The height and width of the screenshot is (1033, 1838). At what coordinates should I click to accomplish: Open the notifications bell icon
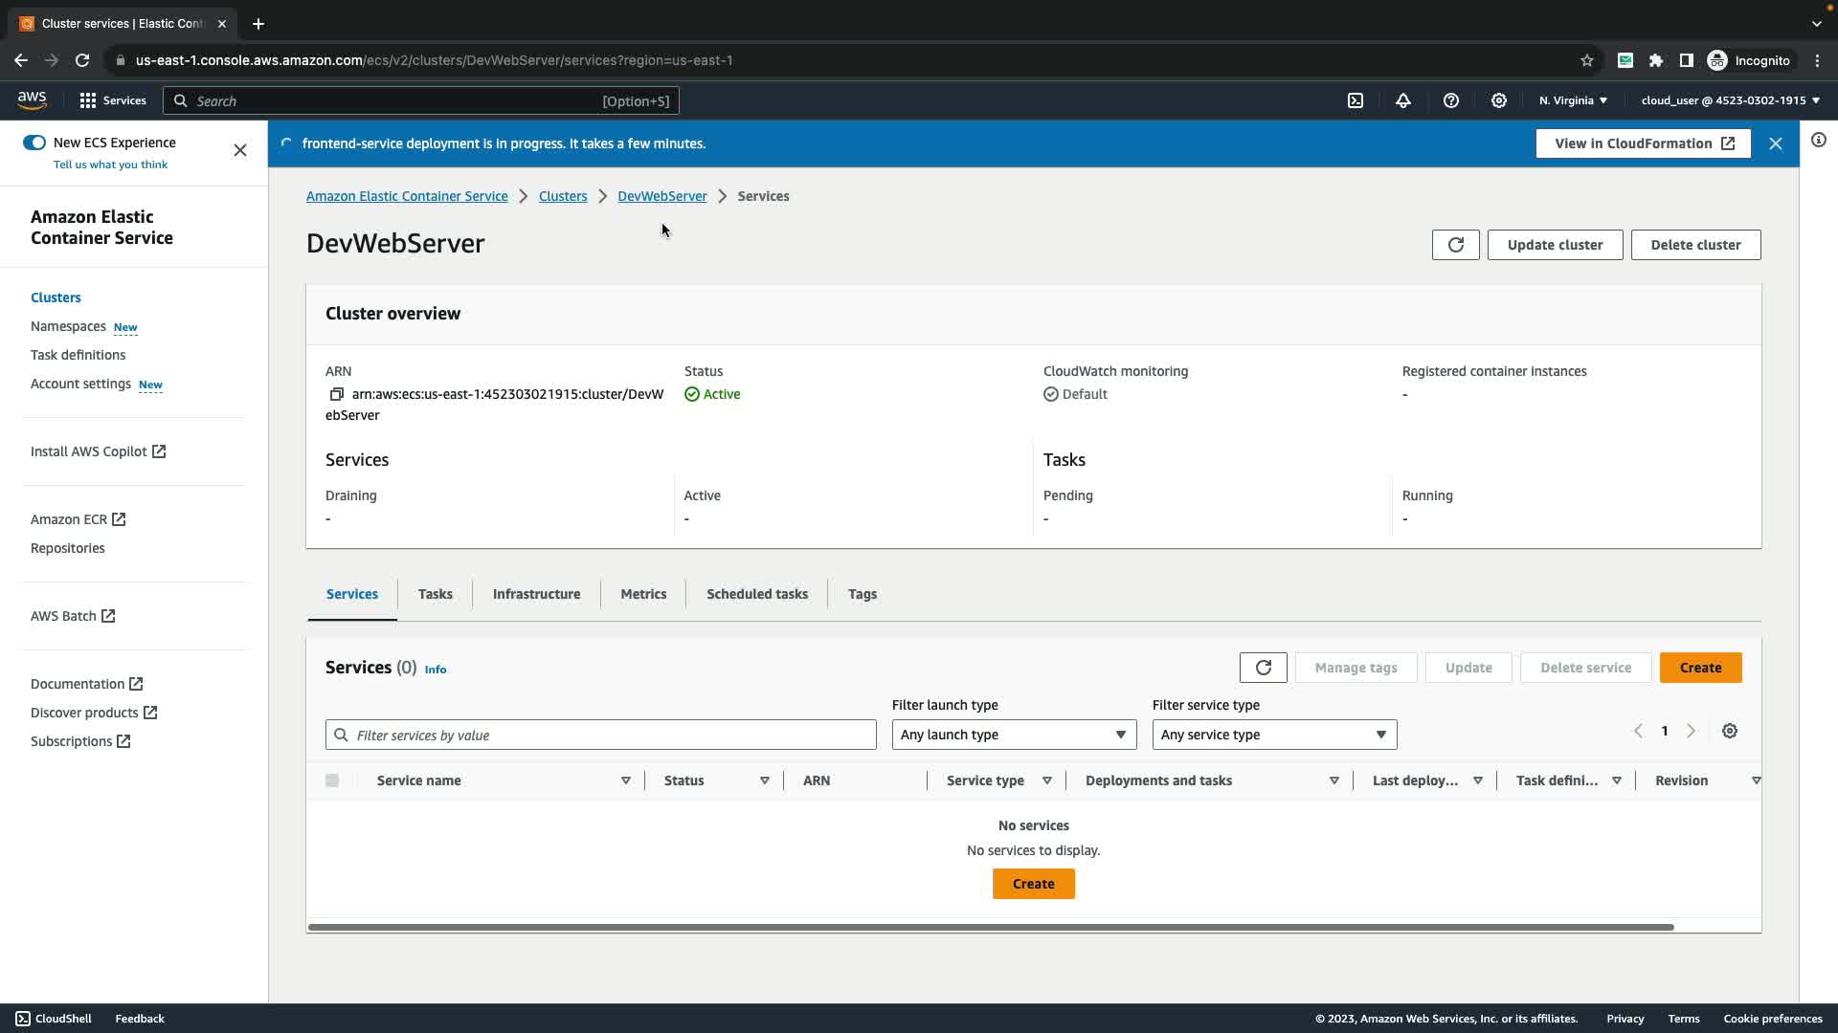1403,100
